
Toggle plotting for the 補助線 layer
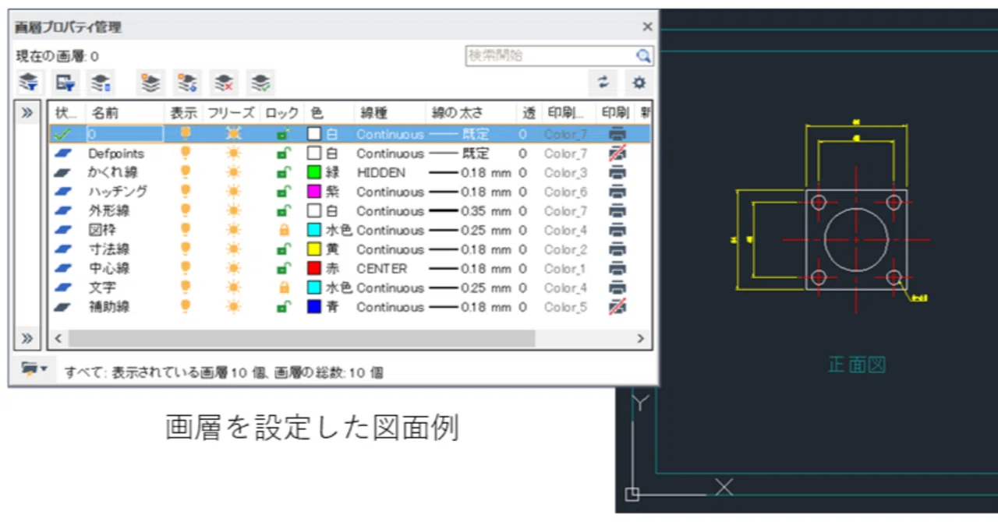(618, 307)
